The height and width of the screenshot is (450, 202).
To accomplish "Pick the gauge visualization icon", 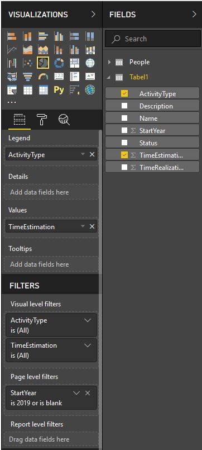I will click(x=43, y=77).
